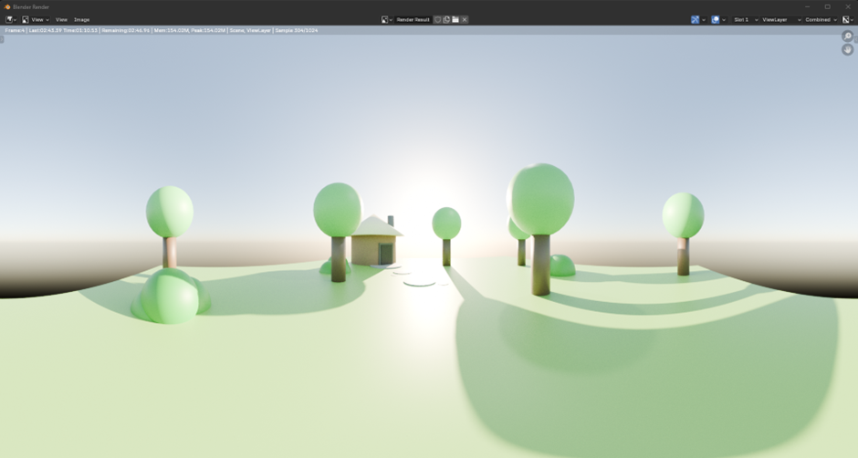Click the zoom magnifier viewport icon

click(847, 36)
